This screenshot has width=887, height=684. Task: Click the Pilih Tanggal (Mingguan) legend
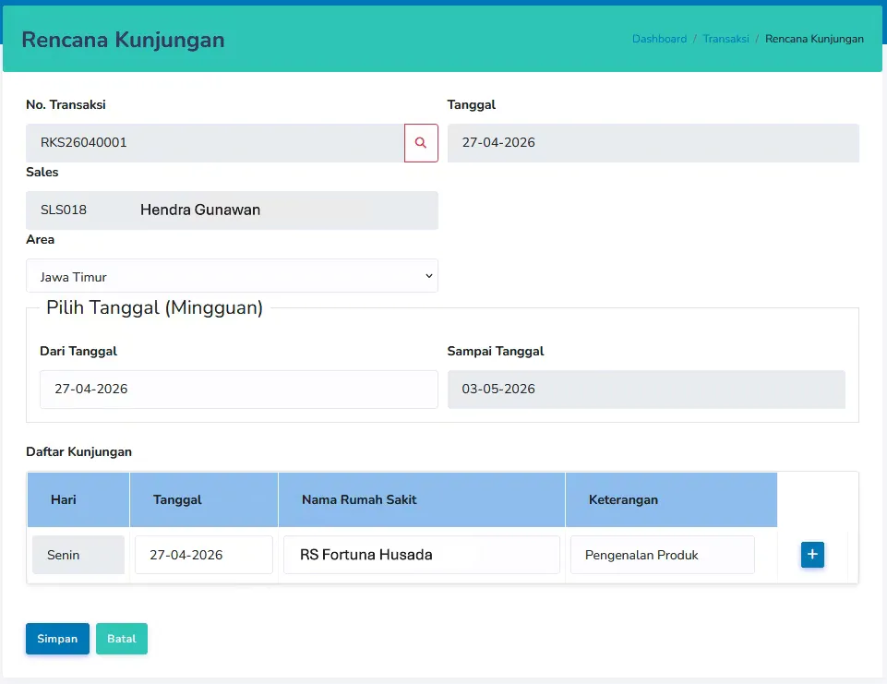(x=154, y=307)
